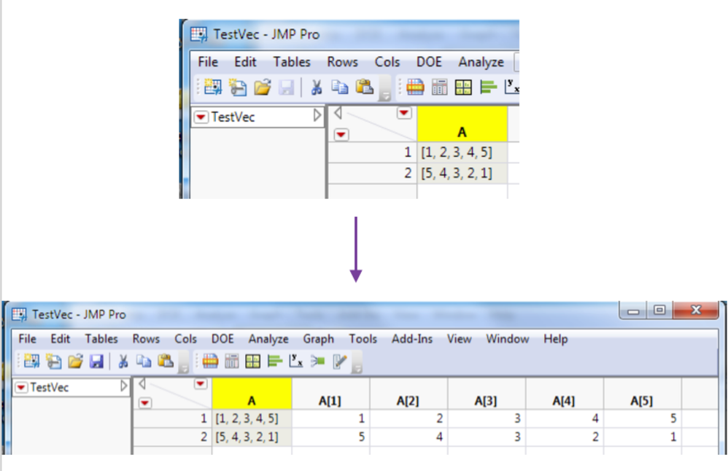The width and height of the screenshot is (728, 471).
Task: Open Window menu in lower window
Action: coord(508,339)
